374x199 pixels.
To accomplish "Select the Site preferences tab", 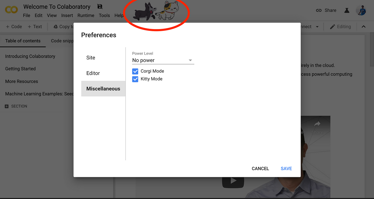I will point(103,58).
